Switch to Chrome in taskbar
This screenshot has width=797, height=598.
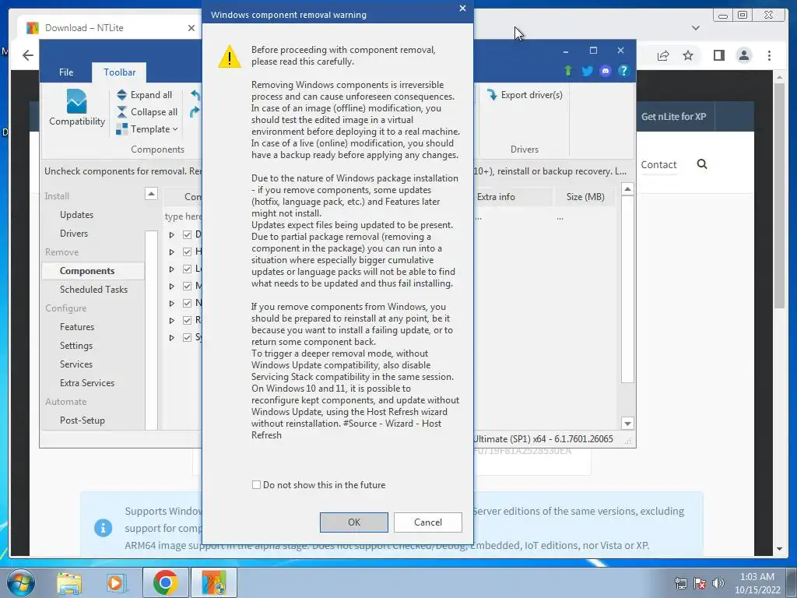click(x=165, y=582)
